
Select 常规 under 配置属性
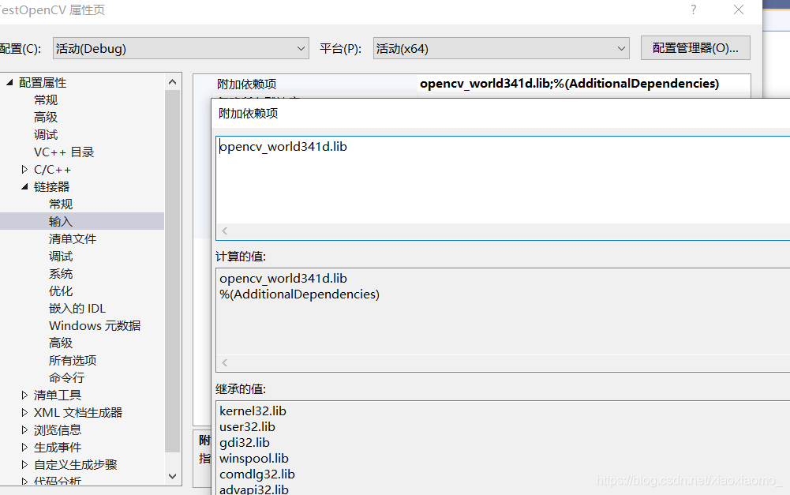(46, 99)
